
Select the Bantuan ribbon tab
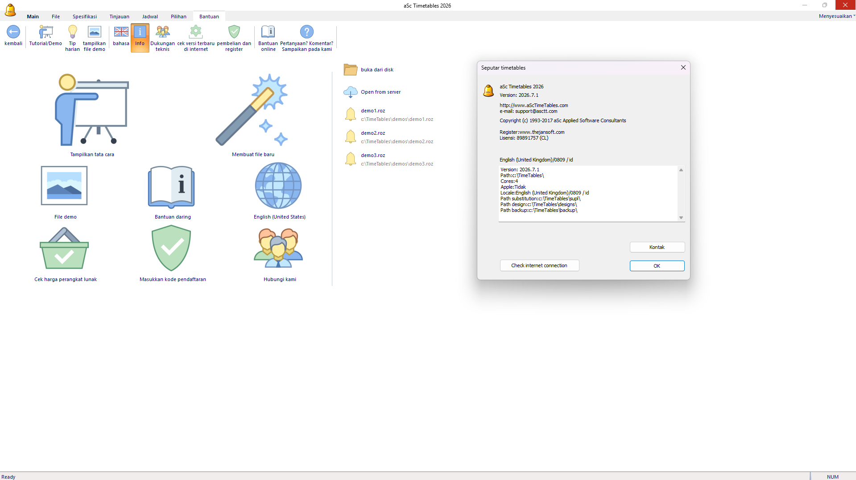(x=209, y=17)
